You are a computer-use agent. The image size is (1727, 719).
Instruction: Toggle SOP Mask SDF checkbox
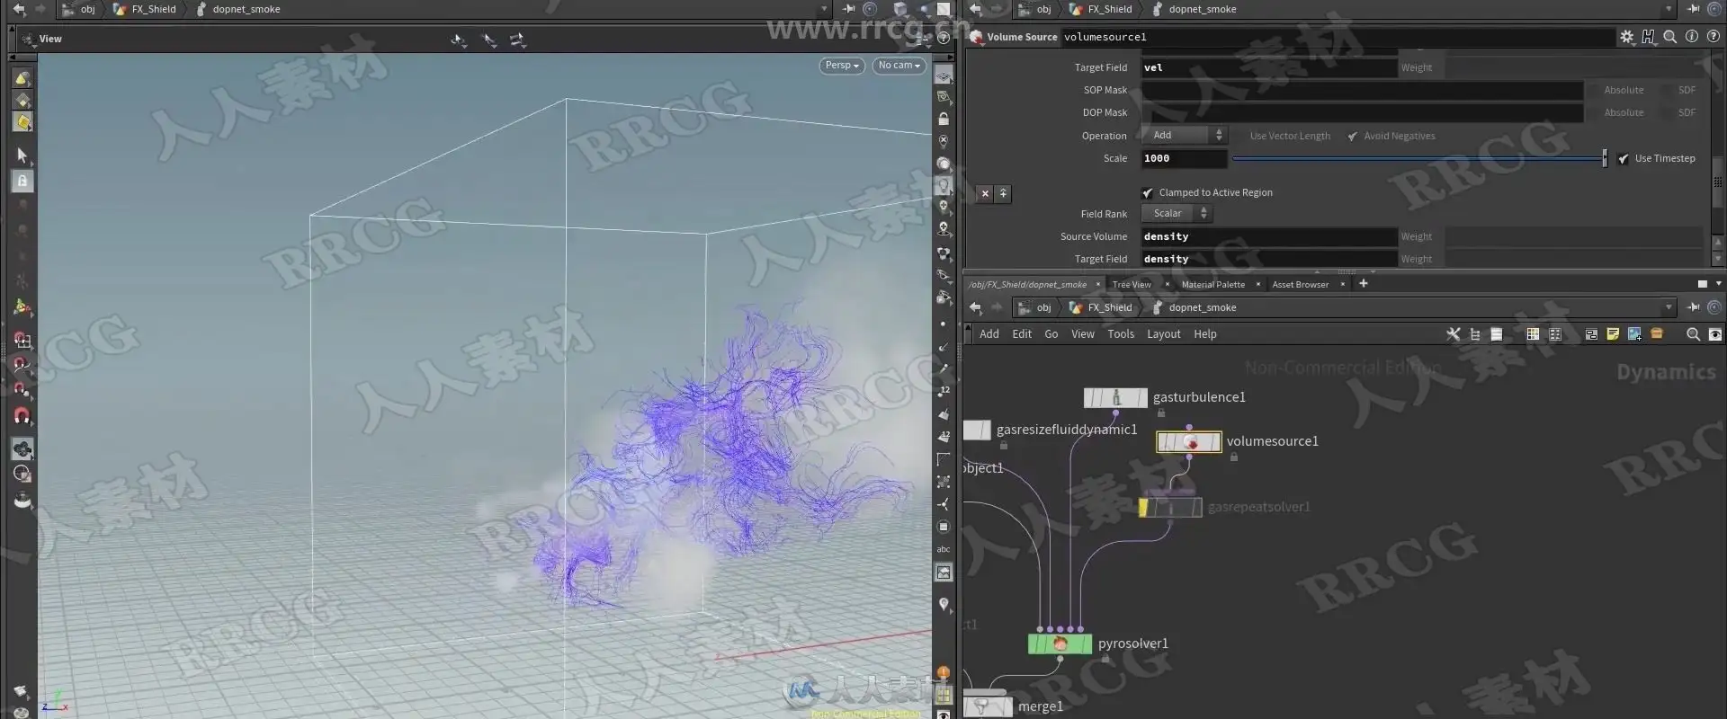pos(1667,90)
